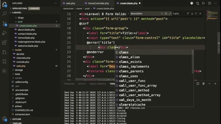Expand the Open Editors section
Image resolution: width=221 pixels, height=124 pixels.
[x=11, y=8]
